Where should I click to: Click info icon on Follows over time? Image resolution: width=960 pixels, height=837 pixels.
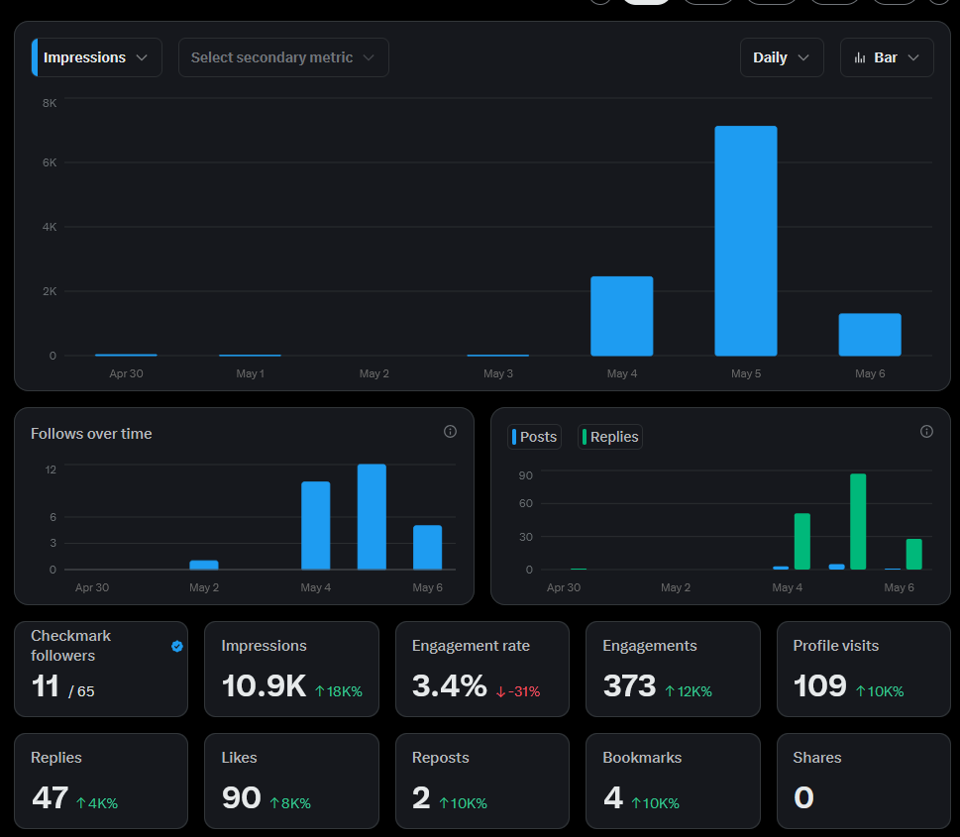coord(450,432)
